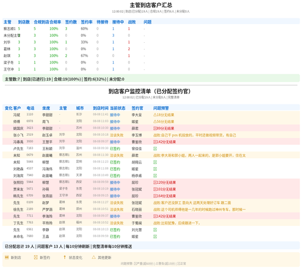The height and width of the screenshot is (277, 302).
Task: Select the 到店数 column header
Action: [24, 22]
